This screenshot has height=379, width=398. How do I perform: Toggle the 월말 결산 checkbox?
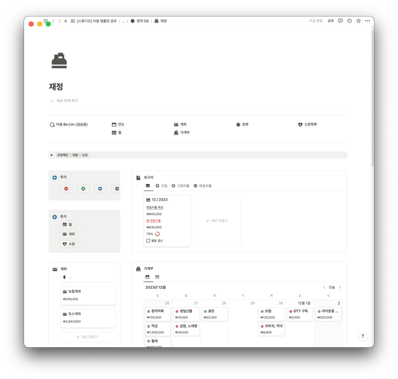[149, 240]
